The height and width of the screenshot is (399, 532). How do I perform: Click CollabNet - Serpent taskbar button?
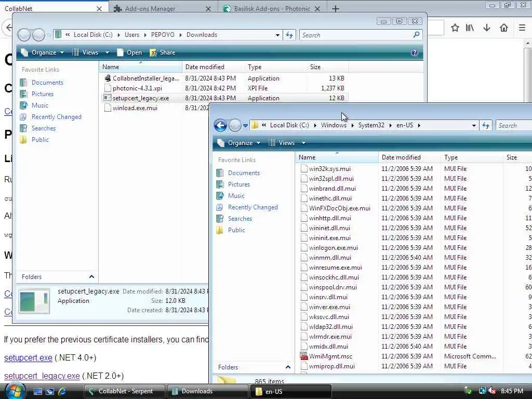[x=125, y=391]
